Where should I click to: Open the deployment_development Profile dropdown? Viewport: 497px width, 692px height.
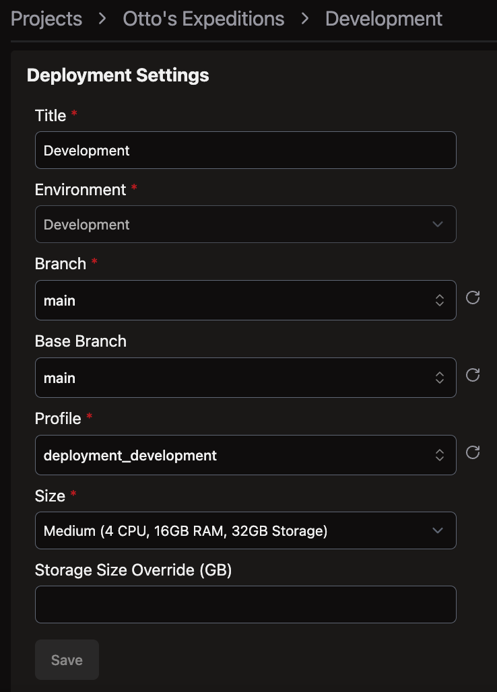click(x=229, y=455)
